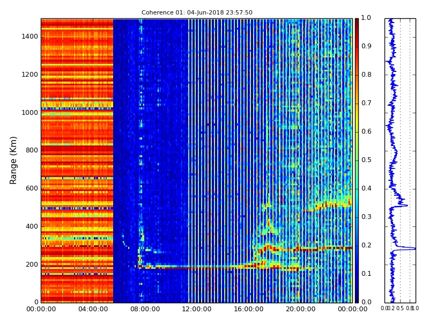The width and height of the screenshot is (429, 322).
Task: Click the 'Range (Km)' y-axis label
Action: click(x=13, y=160)
